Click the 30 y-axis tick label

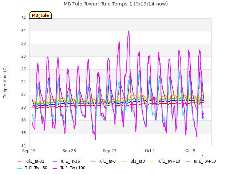[23, 44]
